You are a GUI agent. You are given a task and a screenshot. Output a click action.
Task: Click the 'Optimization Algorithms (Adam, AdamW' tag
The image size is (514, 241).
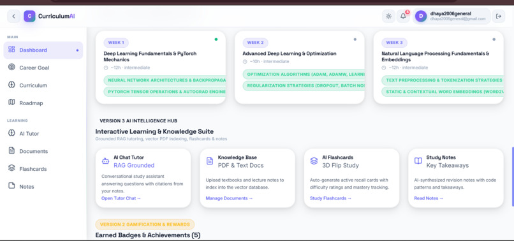pyautogui.click(x=304, y=74)
